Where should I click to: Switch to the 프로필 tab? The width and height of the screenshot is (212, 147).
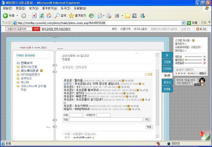(x=167, y=62)
